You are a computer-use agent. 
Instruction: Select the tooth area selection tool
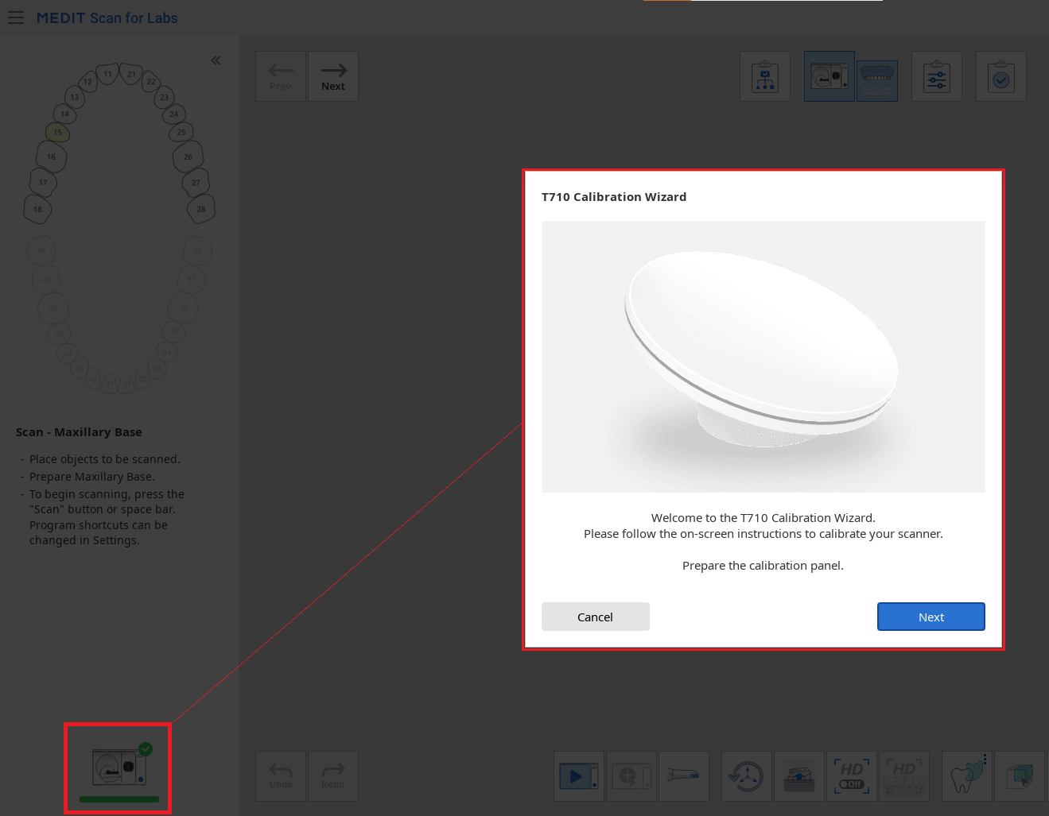(x=967, y=776)
